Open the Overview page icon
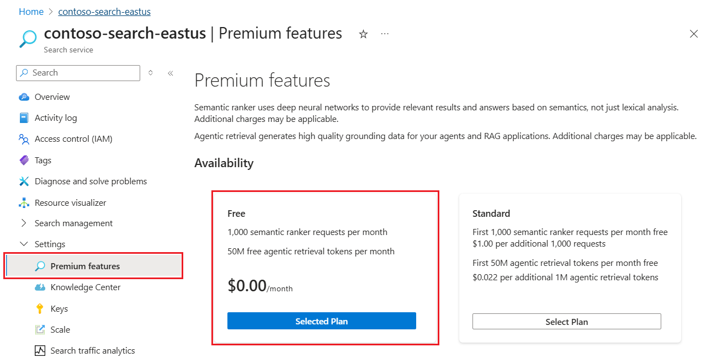This screenshot has width=717, height=363. 23,97
